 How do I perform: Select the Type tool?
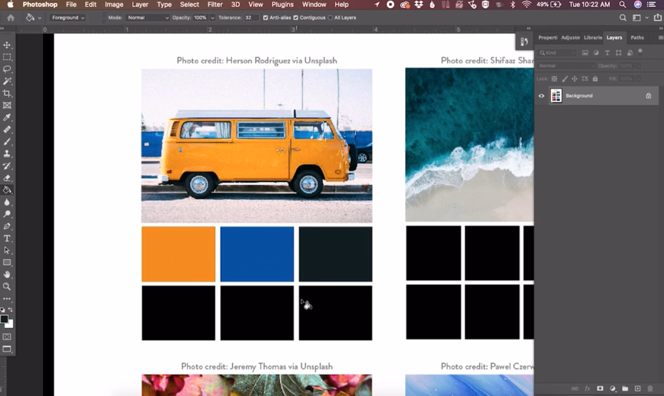pos(7,238)
